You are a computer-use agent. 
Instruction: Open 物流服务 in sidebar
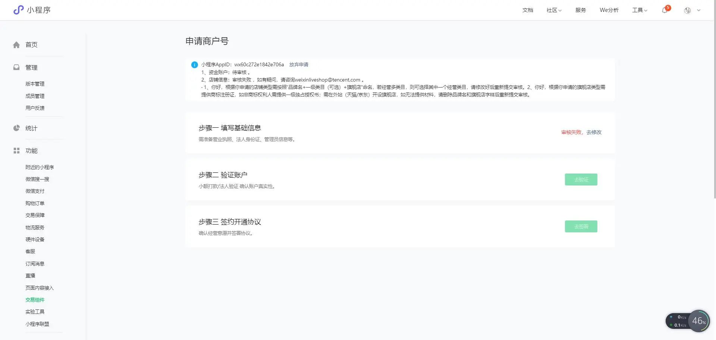35,228
